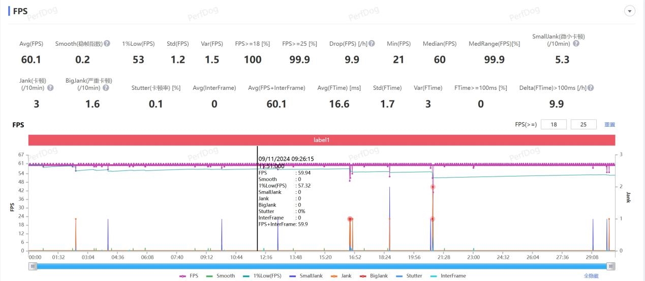Click help icon beside Drop(FPS) [/h]
The width and height of the screenshot is (645, 281).
372,44
